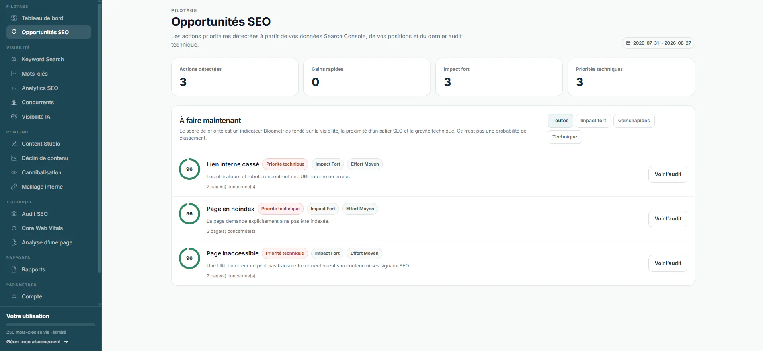Screen dimensions: 763x351
Task: Click the Analytics SEO bar chart icon
Action: (x=14, y=88)
